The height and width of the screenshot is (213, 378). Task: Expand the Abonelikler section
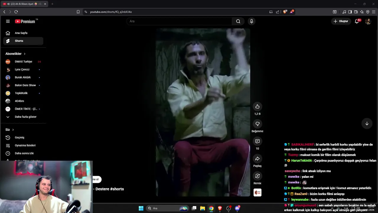click(x=15, y=54)
